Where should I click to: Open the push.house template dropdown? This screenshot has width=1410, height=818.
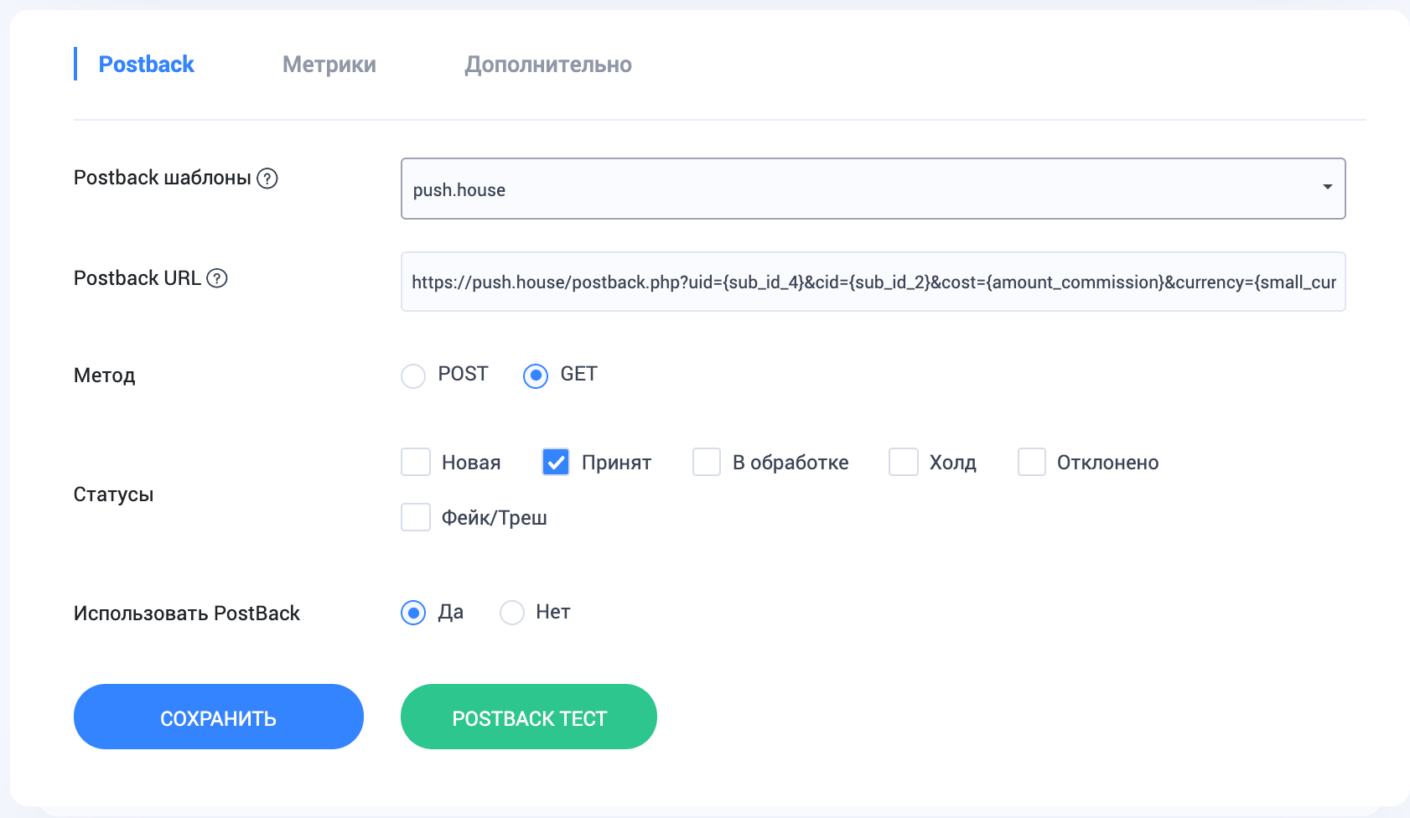pyautogui.click(x=873, y=189)
